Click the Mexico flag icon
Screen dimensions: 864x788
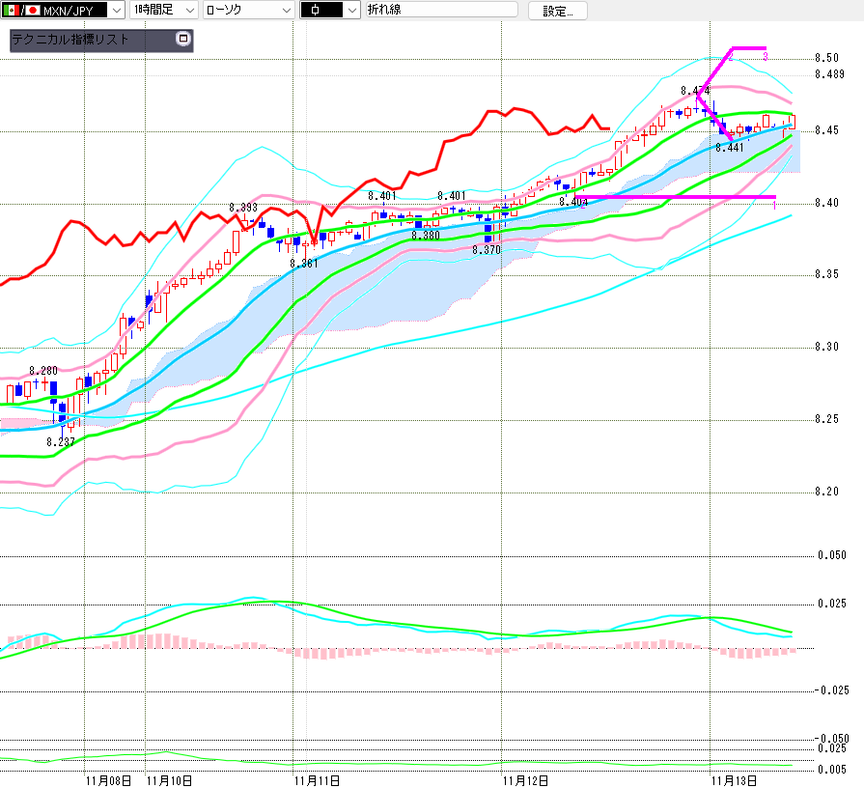11,10
